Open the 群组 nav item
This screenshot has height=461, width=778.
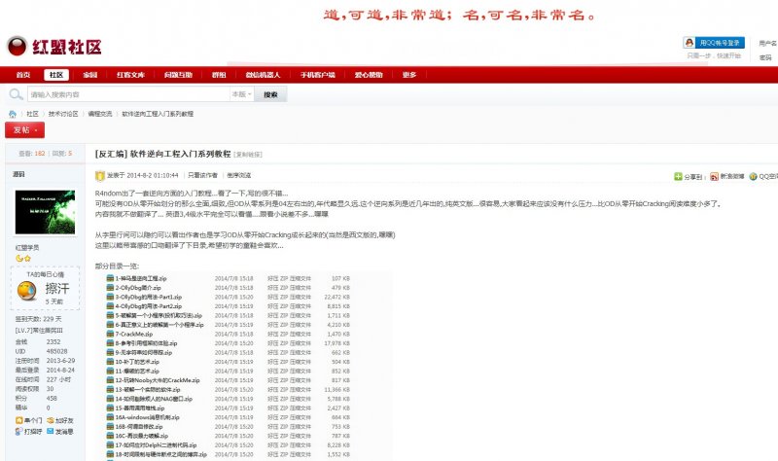pos(219,75)
